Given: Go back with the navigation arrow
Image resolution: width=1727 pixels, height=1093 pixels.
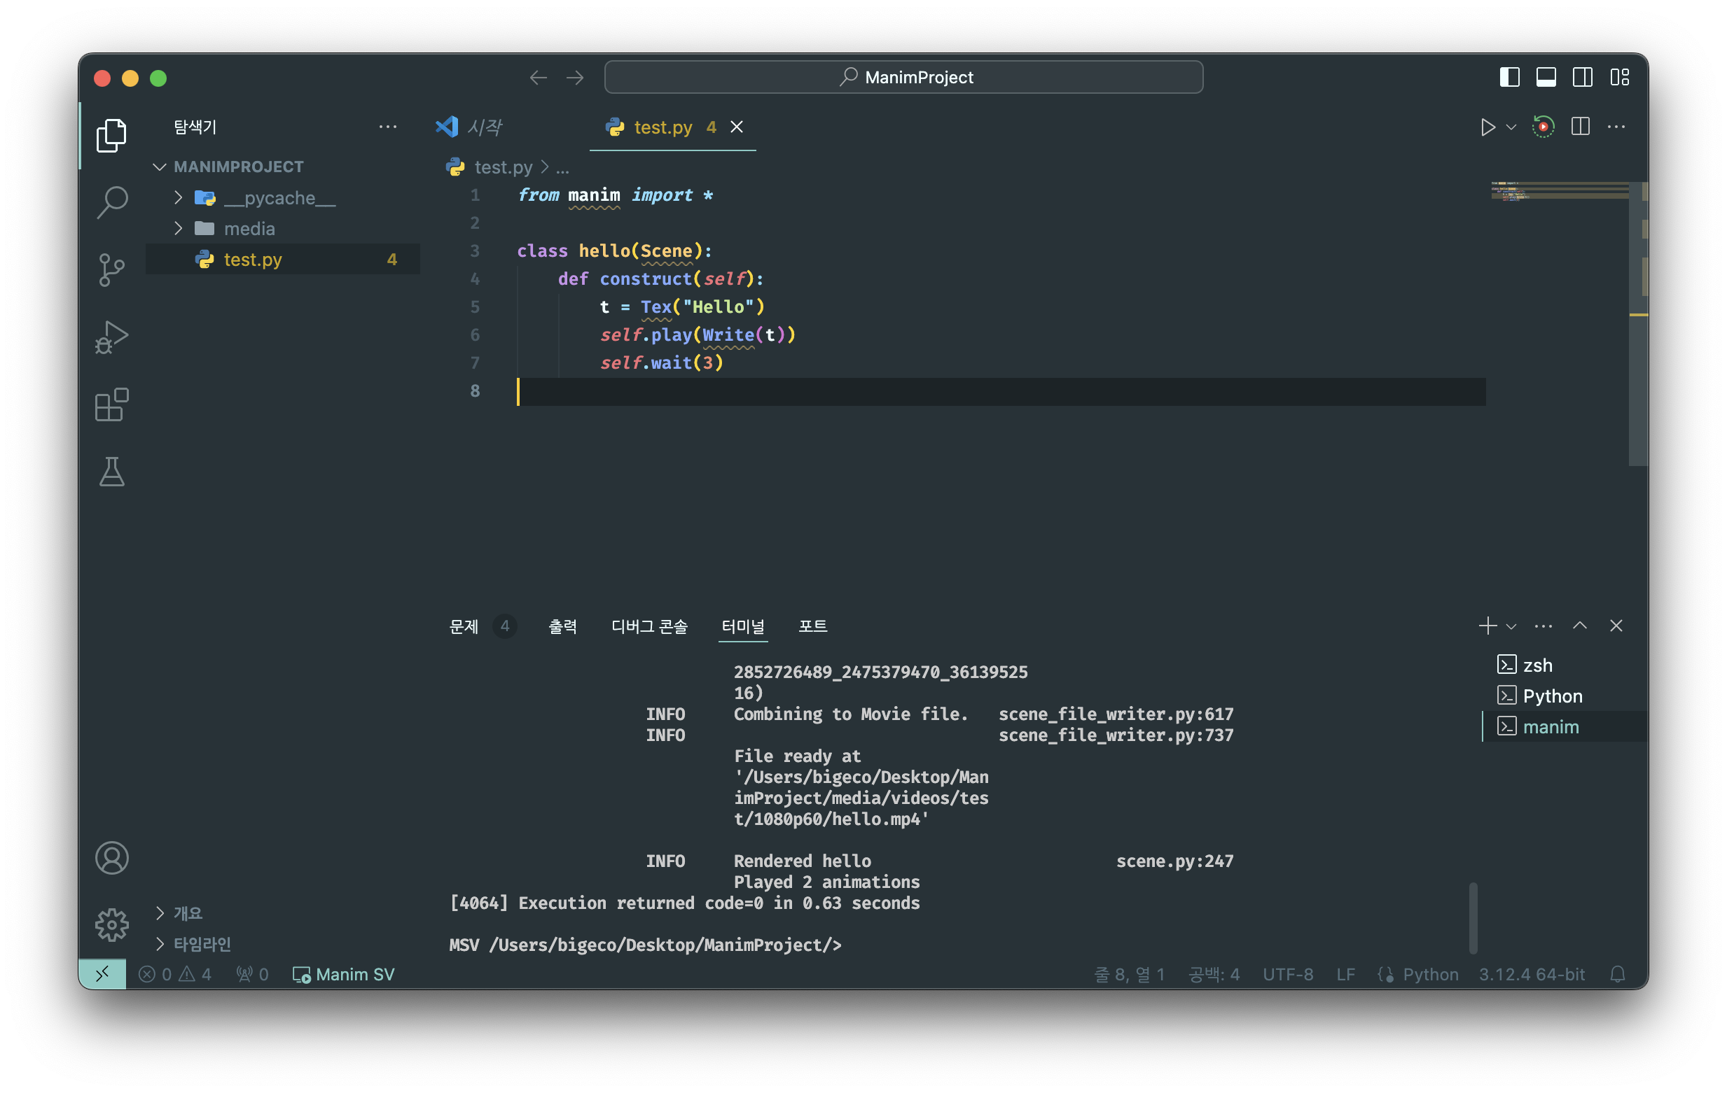Looking at the screenshot, I should pos(538,78).
